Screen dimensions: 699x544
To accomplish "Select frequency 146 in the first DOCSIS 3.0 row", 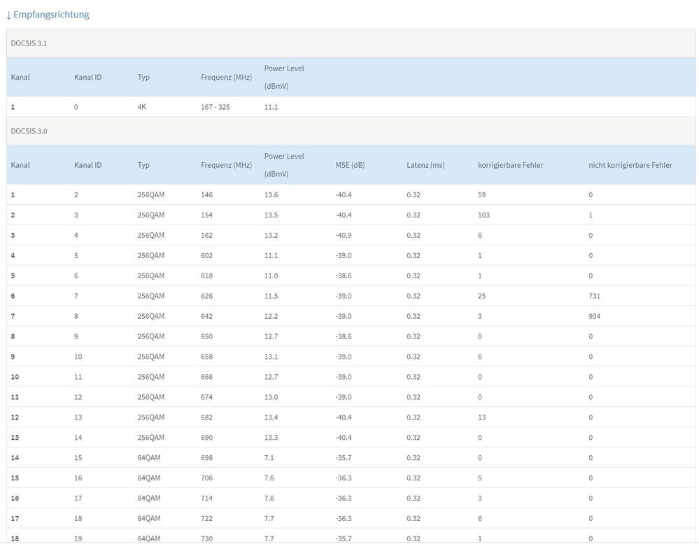I will point(206,195).
